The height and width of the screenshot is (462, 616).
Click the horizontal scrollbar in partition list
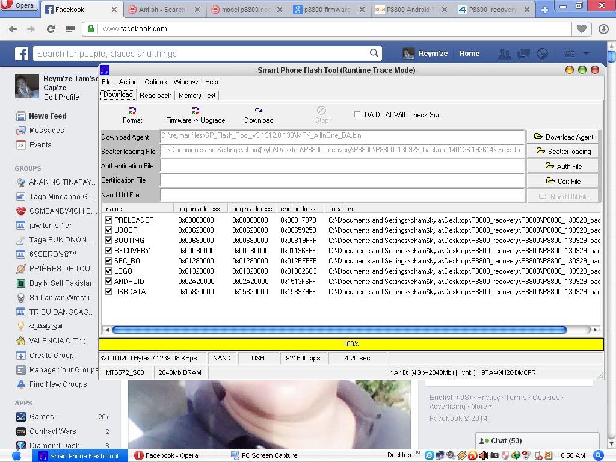(x=339, y=330)
